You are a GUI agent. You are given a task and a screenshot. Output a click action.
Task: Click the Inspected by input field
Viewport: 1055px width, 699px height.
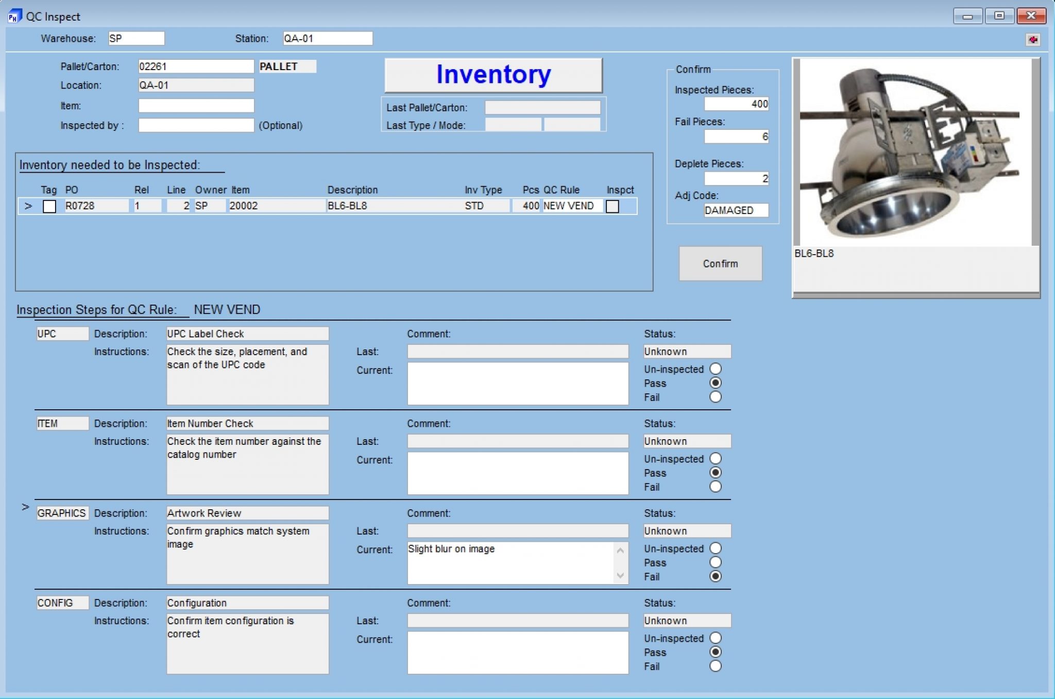(195, 125)
